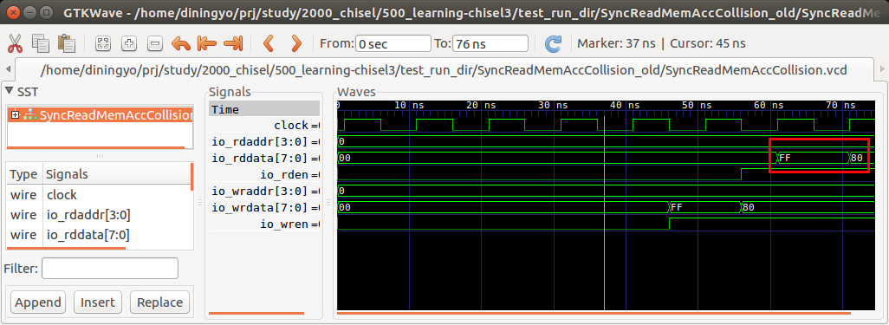Click the Marker and Cursor time readout
Screen dimensions: 889x325
click(x=661, y=43)
